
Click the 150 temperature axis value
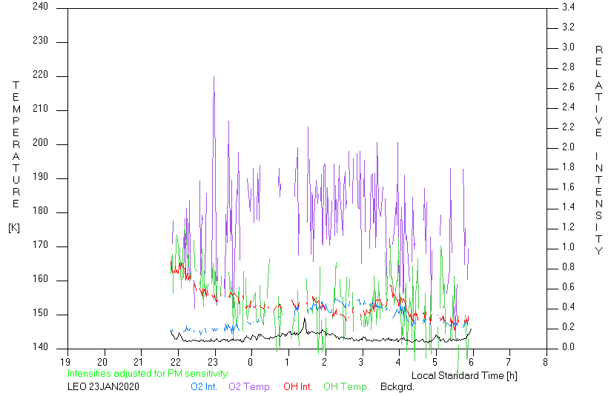(x=40, y=313)
